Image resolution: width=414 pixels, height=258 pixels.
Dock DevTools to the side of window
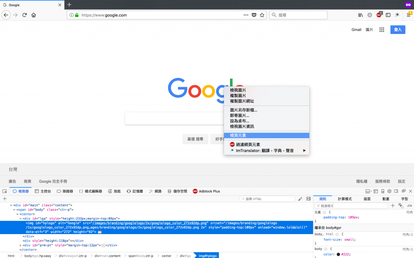point(396,191)
